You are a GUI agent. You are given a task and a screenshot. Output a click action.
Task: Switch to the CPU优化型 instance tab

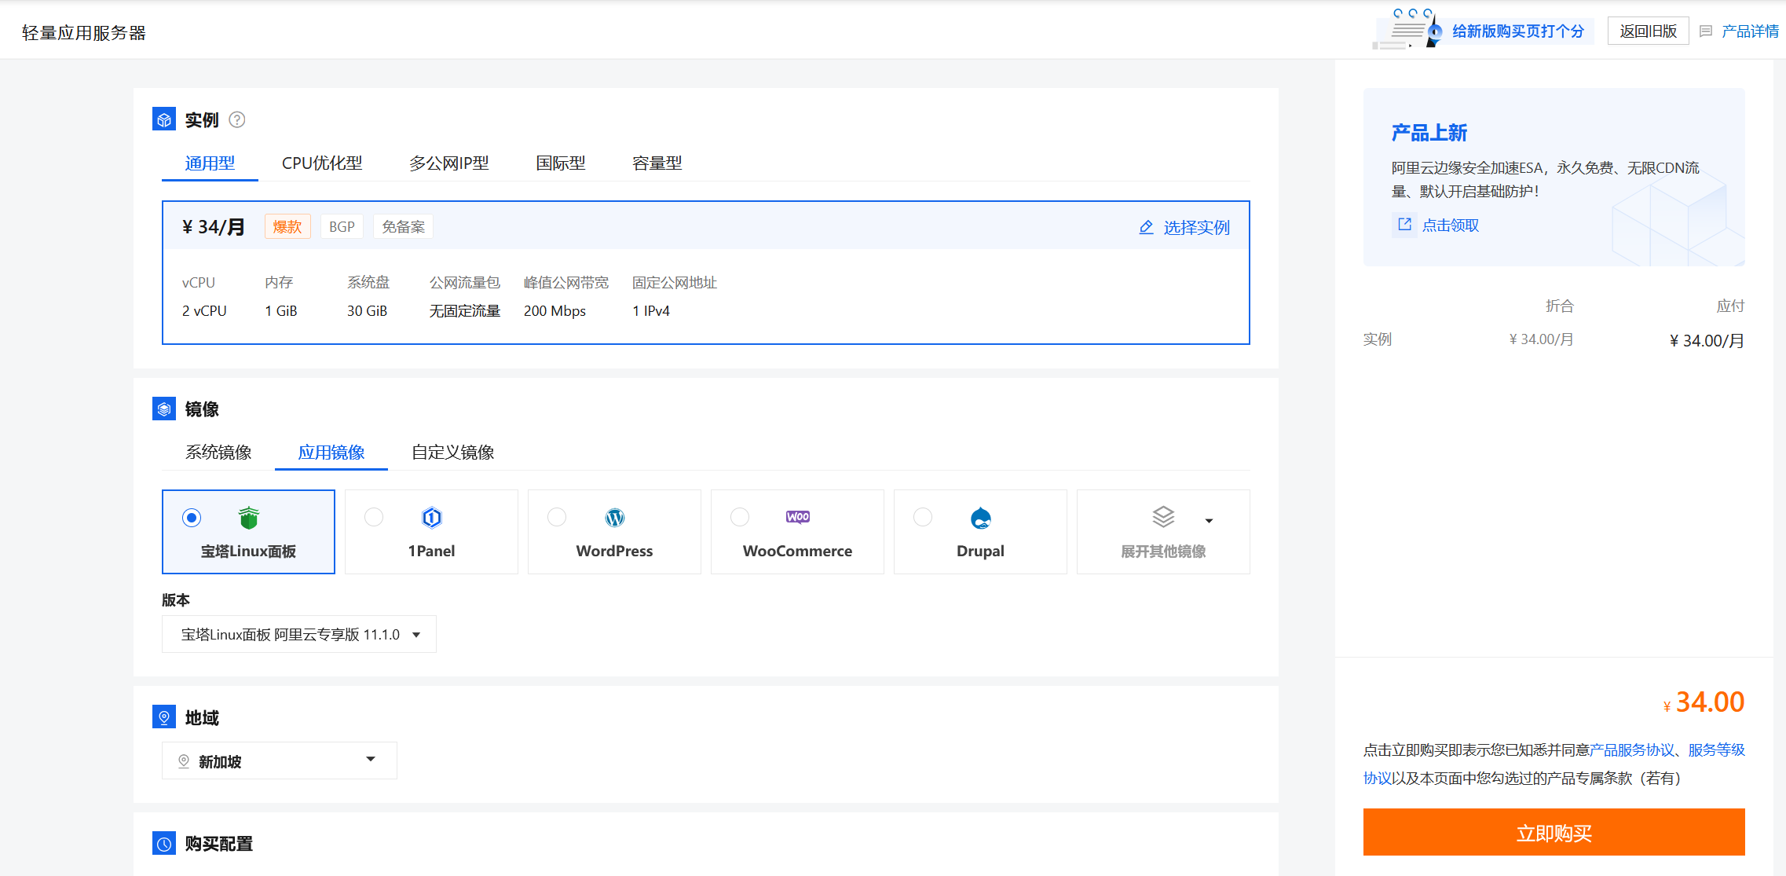(x=322, y=163)
